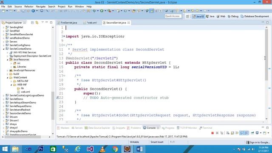Toggle Show Whitespace Characters toolbar button
272x153 pixels.
coord(161,11)
